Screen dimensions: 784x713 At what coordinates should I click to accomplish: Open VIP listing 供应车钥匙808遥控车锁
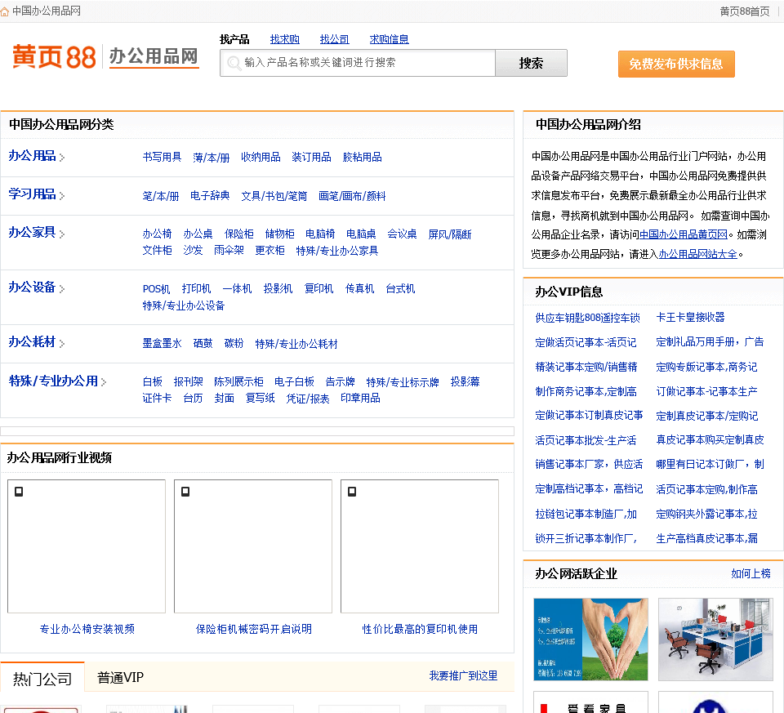(x=587, y=318)
